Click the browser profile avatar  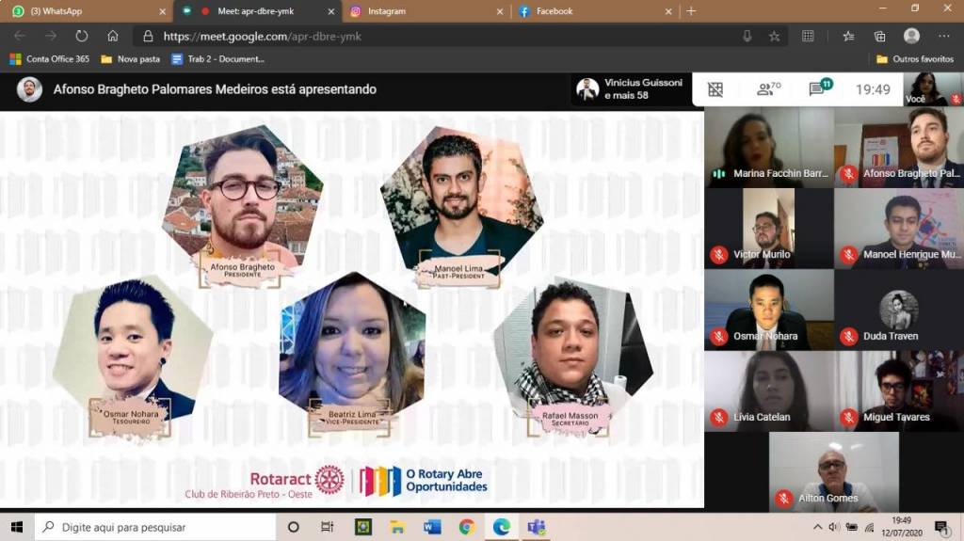coord(911,36)
